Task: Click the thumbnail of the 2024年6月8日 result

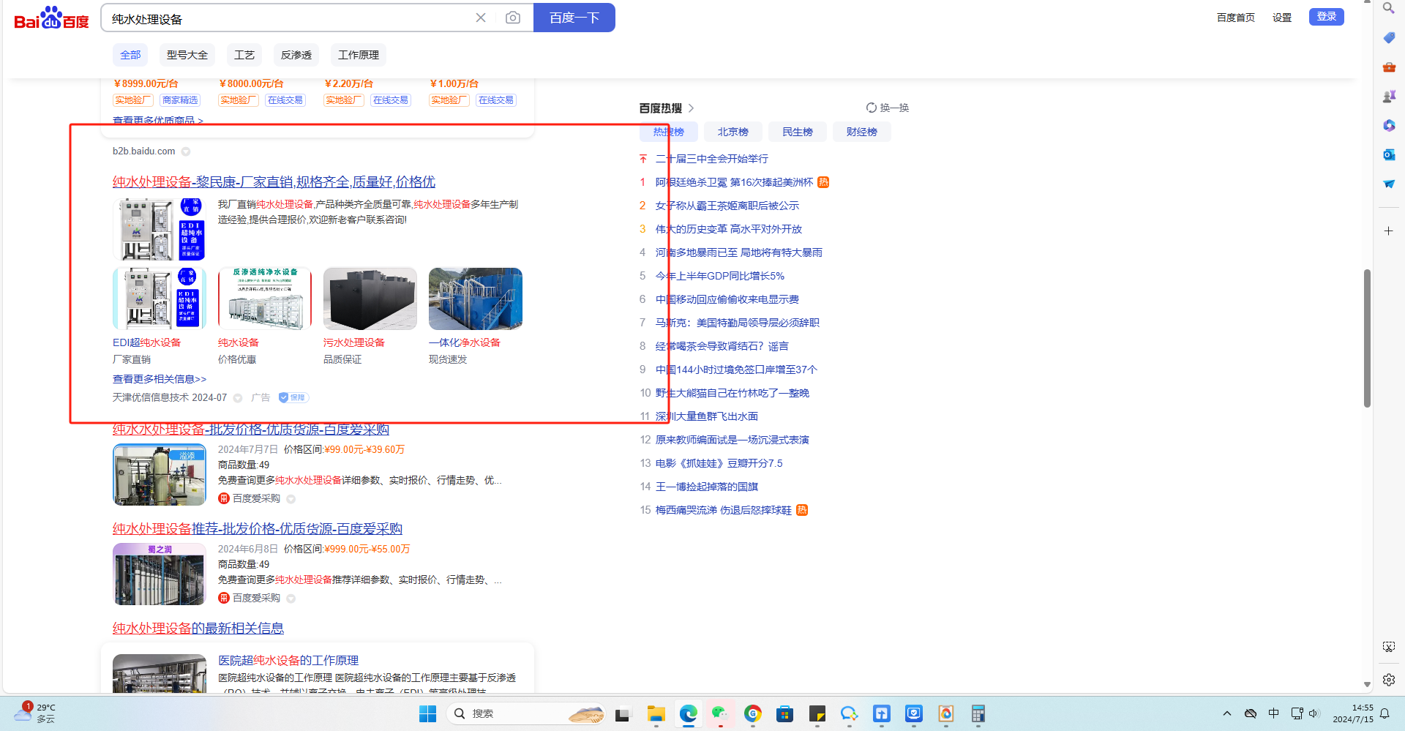Action: click(x=160, y=574)
